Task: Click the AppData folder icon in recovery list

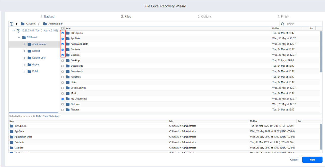Action: click(x=11, y=131)
